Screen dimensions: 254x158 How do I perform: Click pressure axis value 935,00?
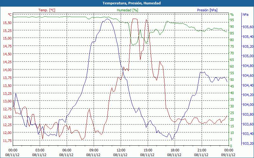coord(248,56)
